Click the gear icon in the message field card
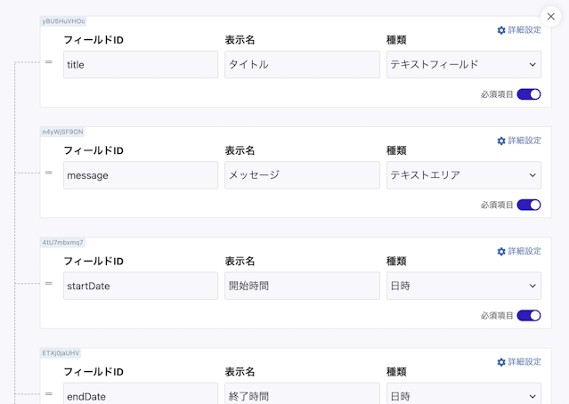 (501, 141)
